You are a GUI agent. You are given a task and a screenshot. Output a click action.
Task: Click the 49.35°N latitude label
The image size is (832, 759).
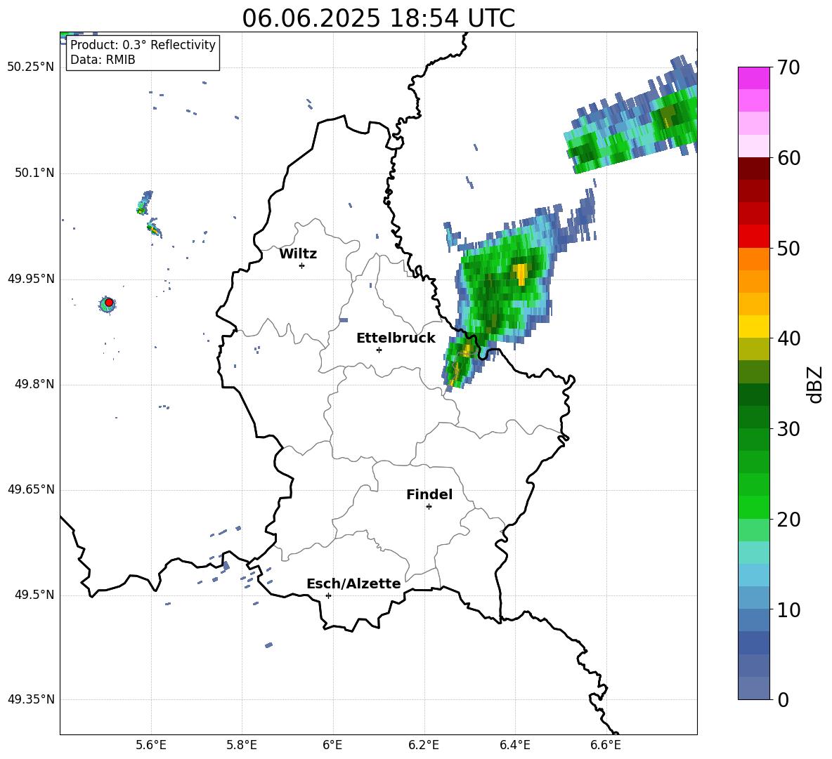tap(31, 699)
